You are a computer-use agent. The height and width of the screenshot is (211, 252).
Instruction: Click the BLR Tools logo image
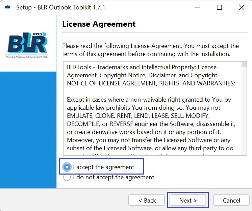pos(27,45)
